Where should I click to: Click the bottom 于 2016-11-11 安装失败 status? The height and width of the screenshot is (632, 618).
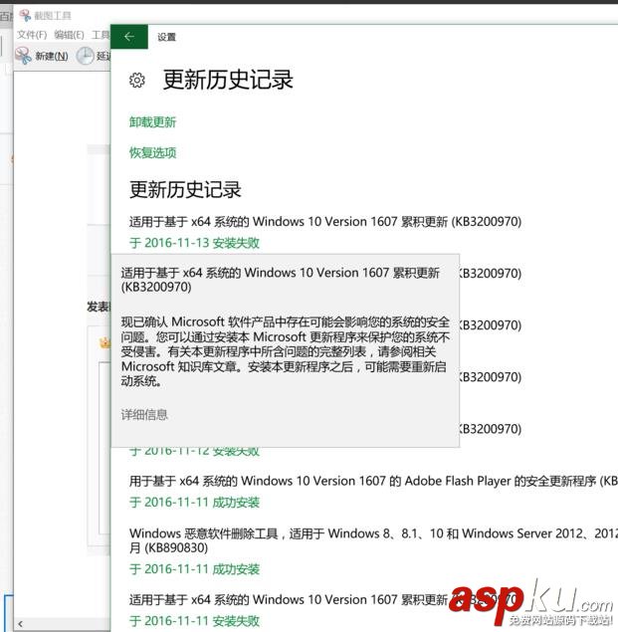click(x=194, y=621)
